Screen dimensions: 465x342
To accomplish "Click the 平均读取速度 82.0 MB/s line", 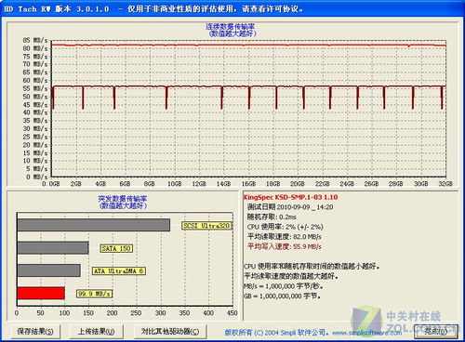I will (285, 237).
